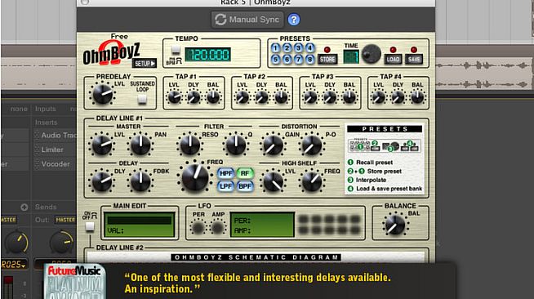
Task: Toggle the tempo sync switch
Action: (176, 50)
